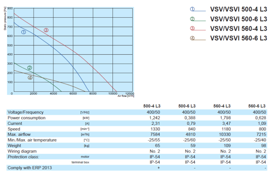Click the 500-4 L3 column header
The width and height of the screenshot is (269, 171).
(x=152, y=106)
